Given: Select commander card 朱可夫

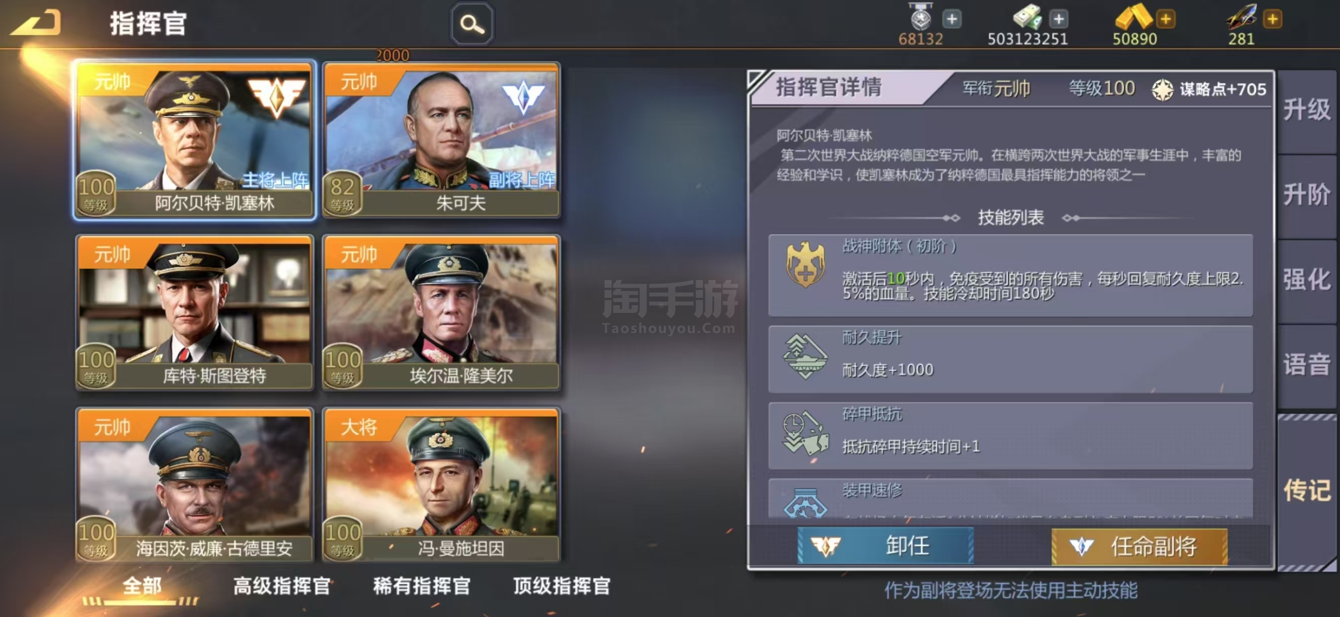Looking at the screenshot, I should pyautogui.click(x=441, y=140).
